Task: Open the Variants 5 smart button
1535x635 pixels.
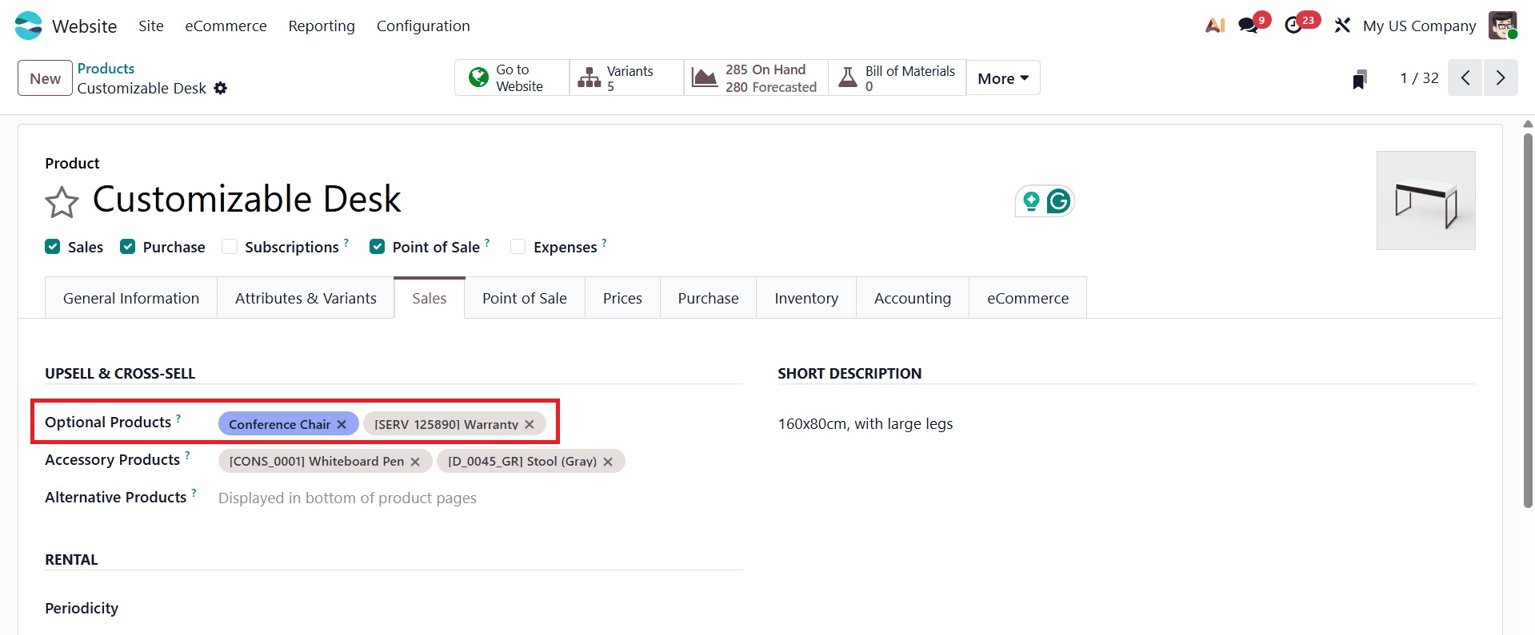Action: point(626,77)
